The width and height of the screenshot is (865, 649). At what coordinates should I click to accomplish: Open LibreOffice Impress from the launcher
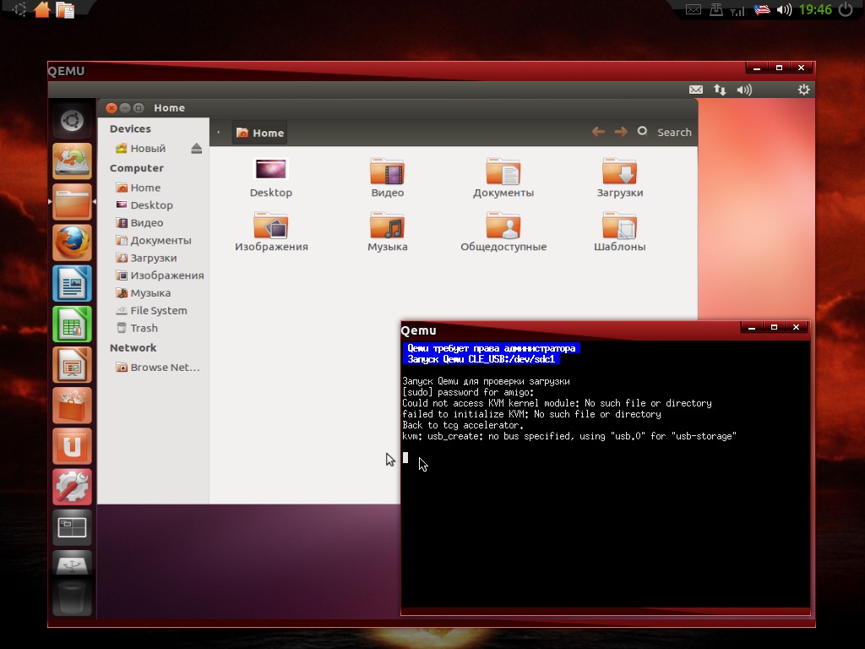pyautogui.click(x=72, y=365)
